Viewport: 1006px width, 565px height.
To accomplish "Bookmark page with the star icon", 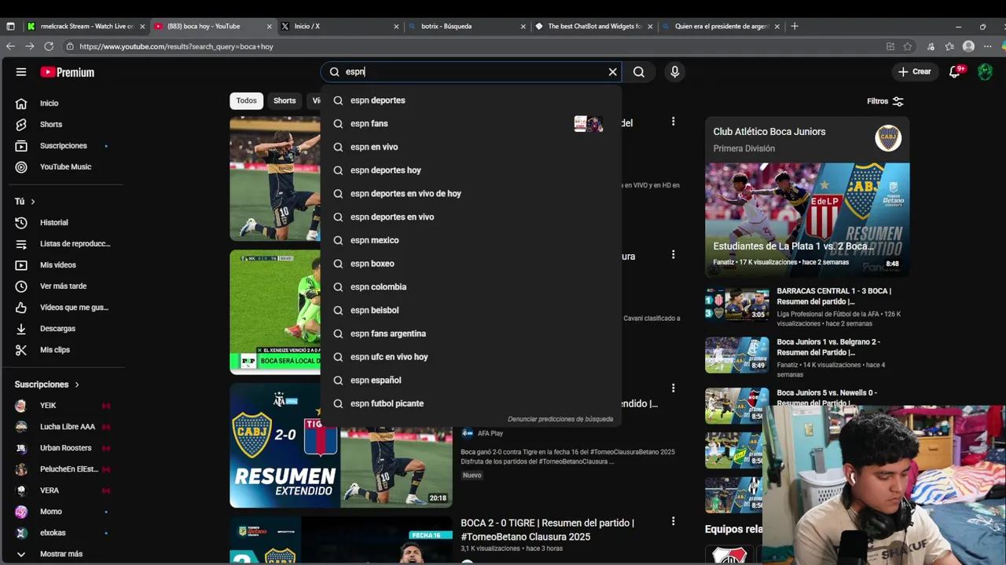I will coord(908,46).
